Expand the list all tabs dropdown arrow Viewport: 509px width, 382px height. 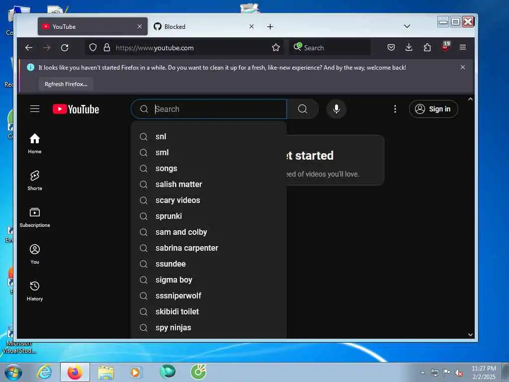coord(407,26)
